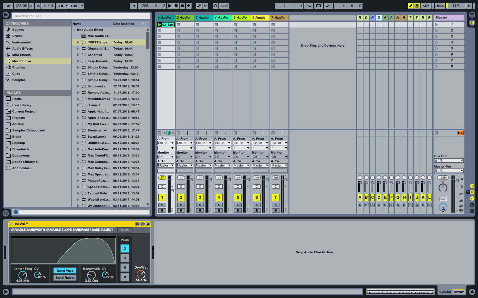
Task: Click the Stop button in the transport
Action: tap(176, 6)
